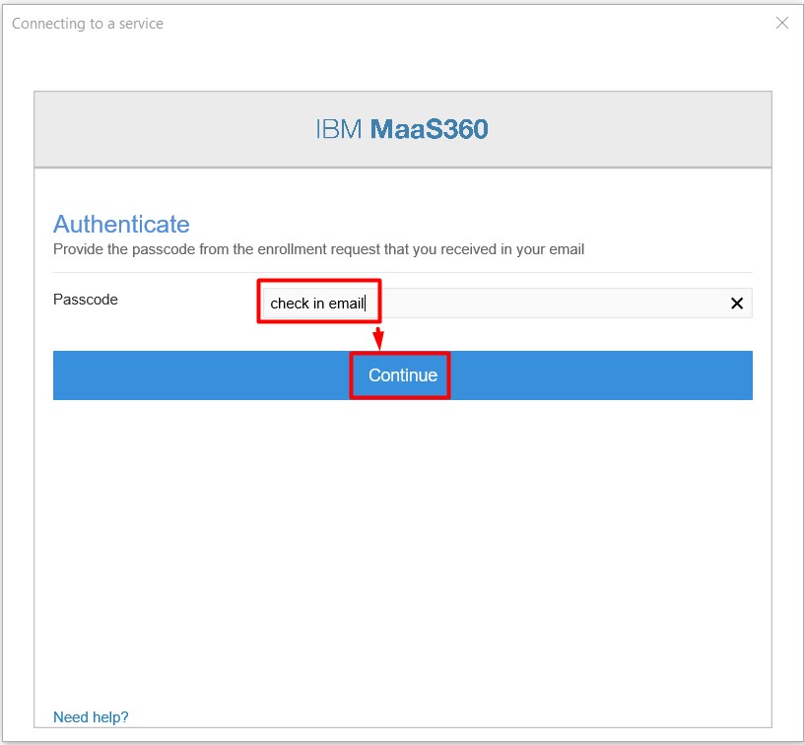Screen dimensions: 804x745
Task: Close the Connecting to a service dialog
Action: pyautogui.click(x=782, y=23)
